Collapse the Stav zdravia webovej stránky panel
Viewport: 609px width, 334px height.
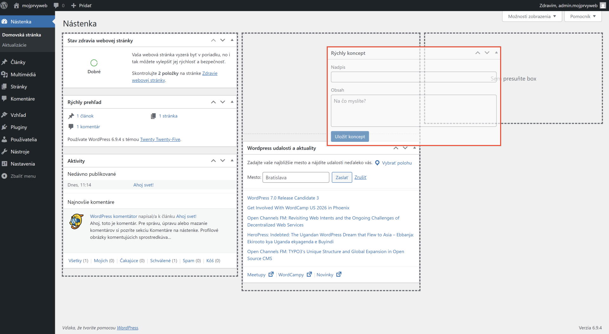[232, 40]
